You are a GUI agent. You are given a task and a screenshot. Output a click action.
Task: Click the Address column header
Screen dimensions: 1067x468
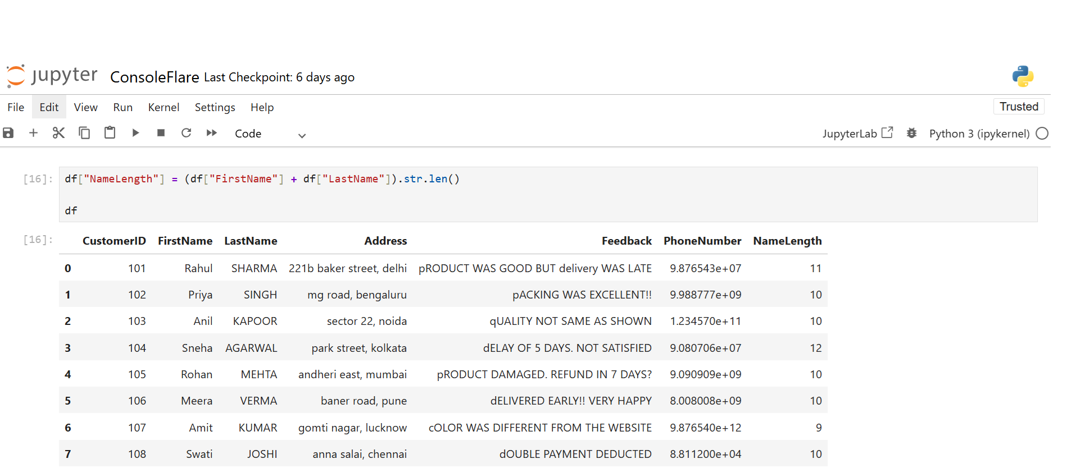pyautogui.click(x=385, y=241)
